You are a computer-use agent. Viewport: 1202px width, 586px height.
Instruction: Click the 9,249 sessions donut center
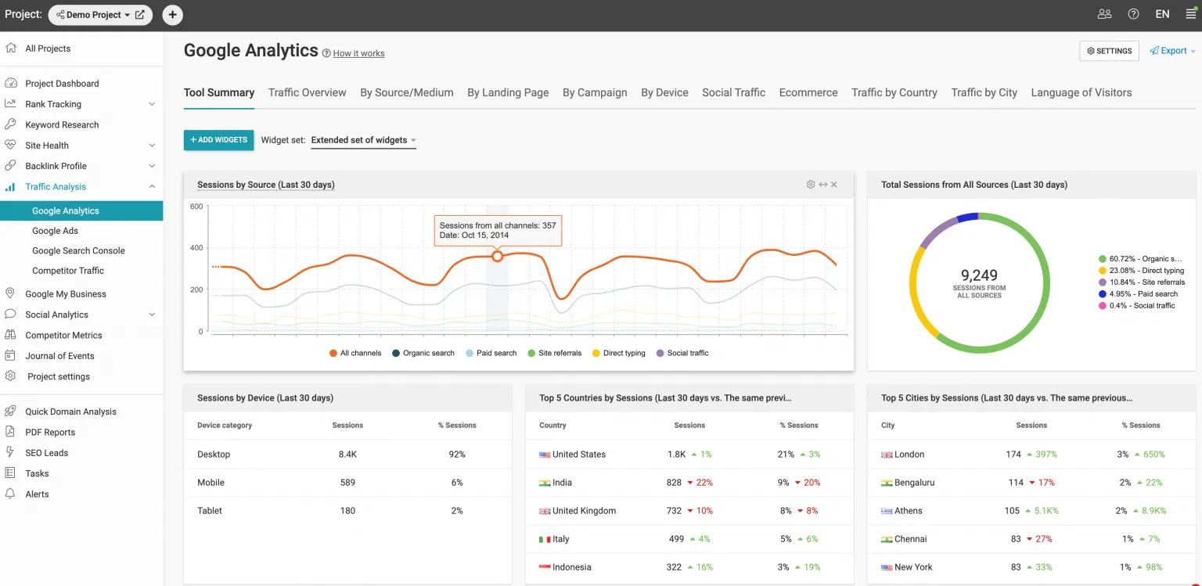click(x=979, y=282)
